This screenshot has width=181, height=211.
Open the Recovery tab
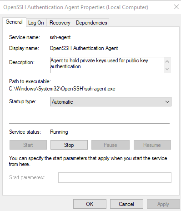click(x=60, y=23)
